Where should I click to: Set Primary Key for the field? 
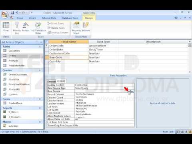point(17,28)
